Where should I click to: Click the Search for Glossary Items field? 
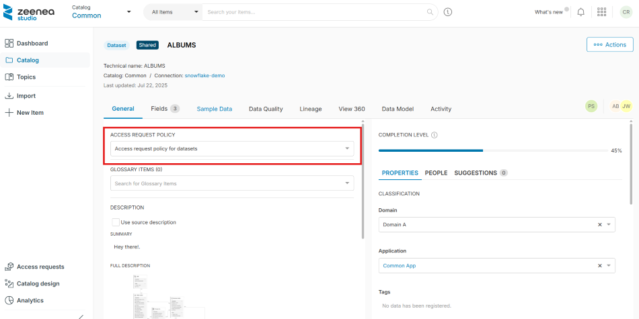(226, 183)
